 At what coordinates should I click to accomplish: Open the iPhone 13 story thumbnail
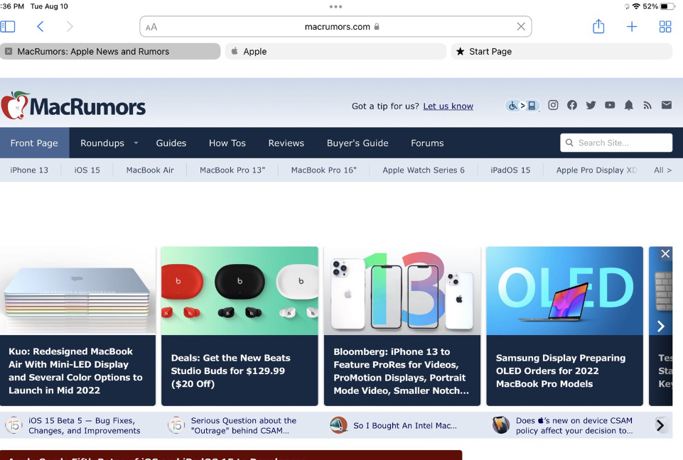(x=402, y=291)
